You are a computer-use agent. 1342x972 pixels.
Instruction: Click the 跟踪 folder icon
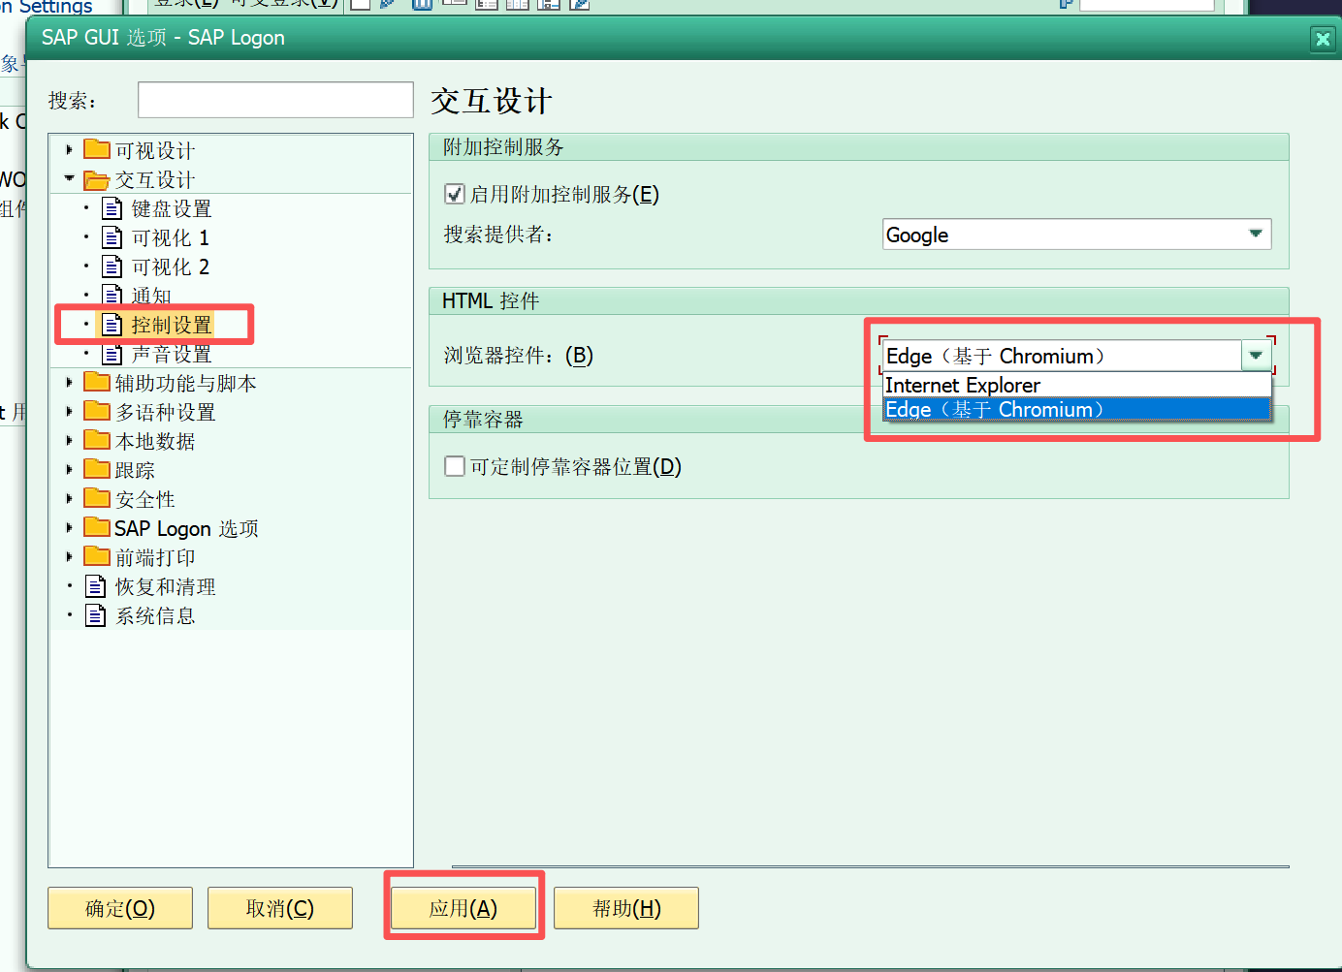point(97,469)
